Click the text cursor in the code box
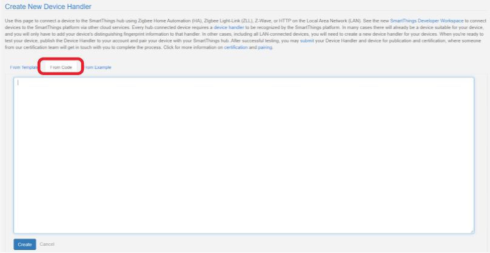 coord(18,83)
